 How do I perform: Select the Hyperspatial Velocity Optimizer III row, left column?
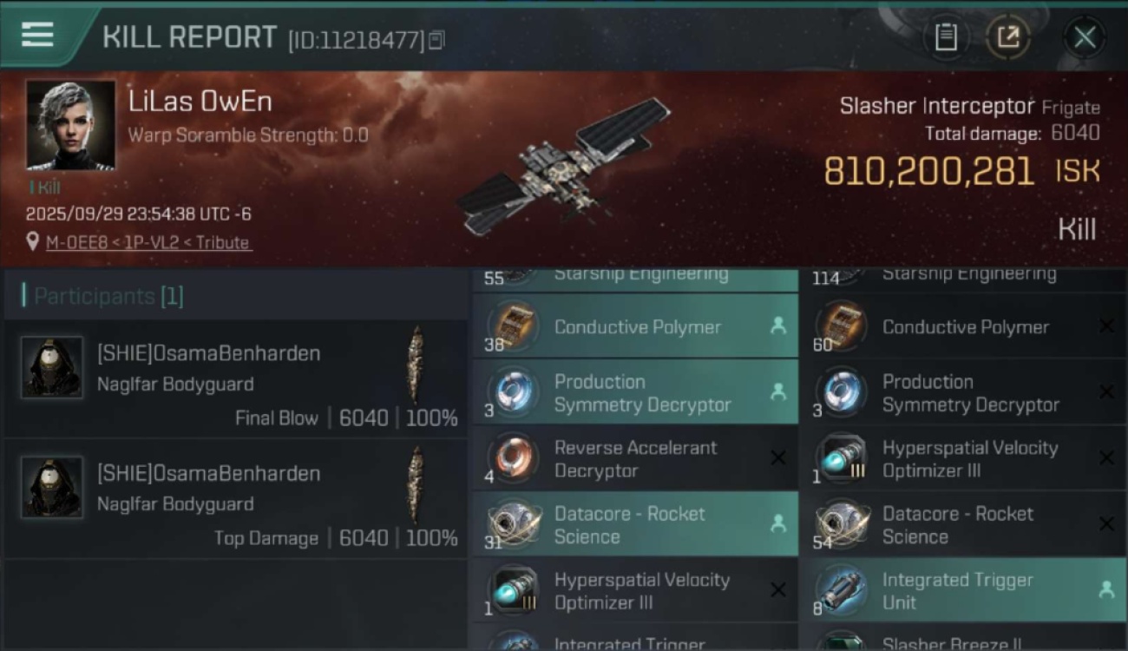(635, 590)
